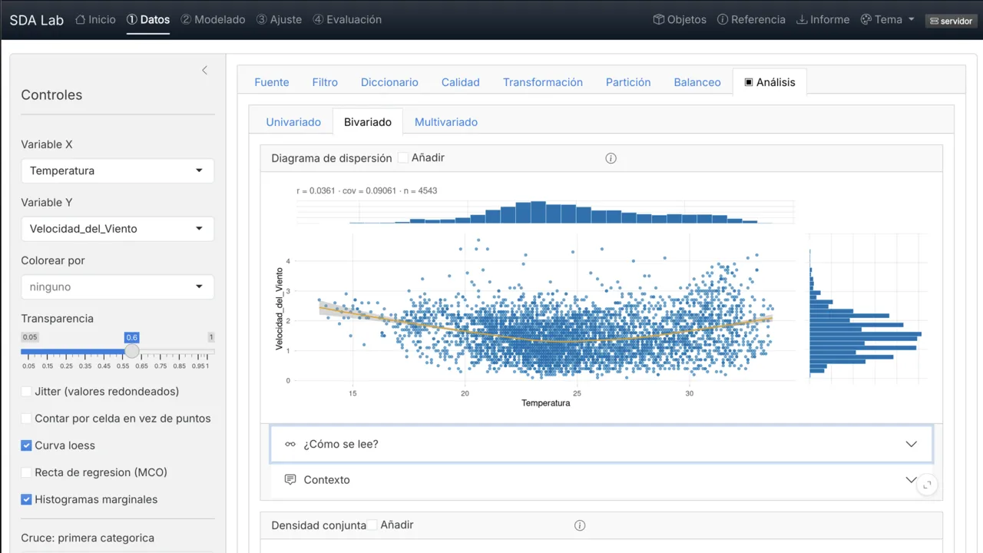Open Colorear por dropdown
Viewport: 983px width, 553px height.
pos(117,286)
